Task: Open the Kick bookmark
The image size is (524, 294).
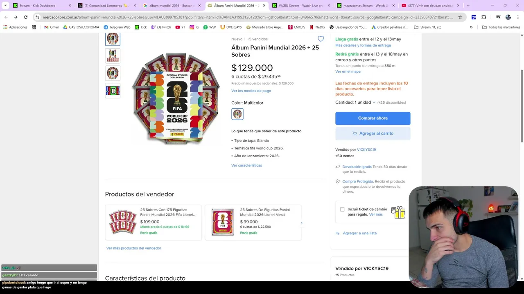Action: pyautogui.click(x=141, y=27)
